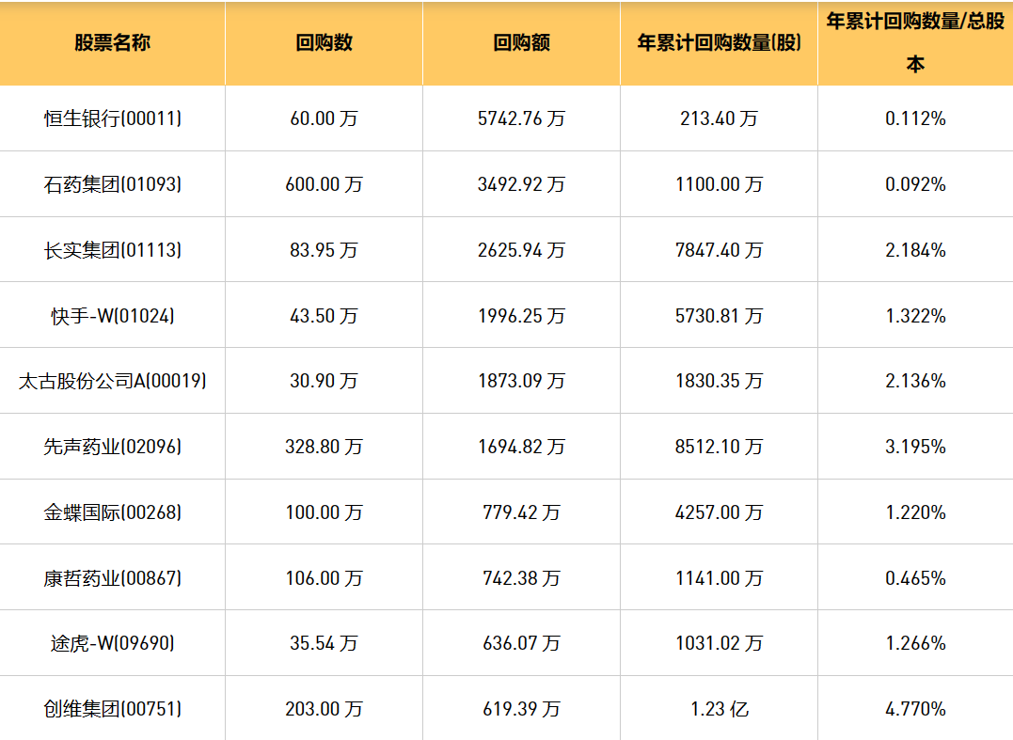
Task: Select the 先声药业(02096) row name
Action: click(112, 447)
